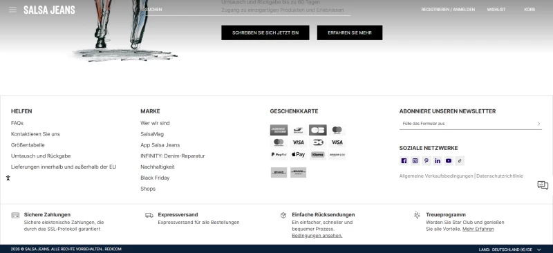Open Kontaktieren Sie uns link
The image size is (553, 253).
point(35,134)
